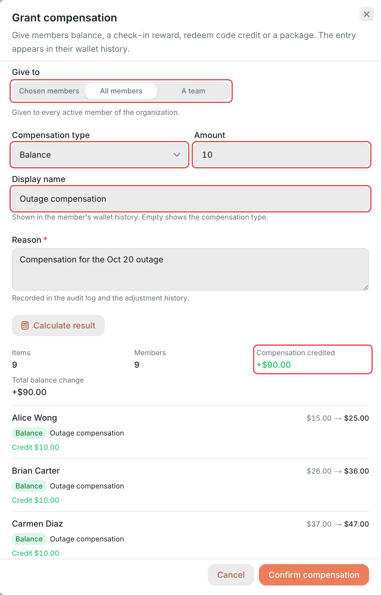
Task: Click the Alice Wong member name
Action: [35, 418]
